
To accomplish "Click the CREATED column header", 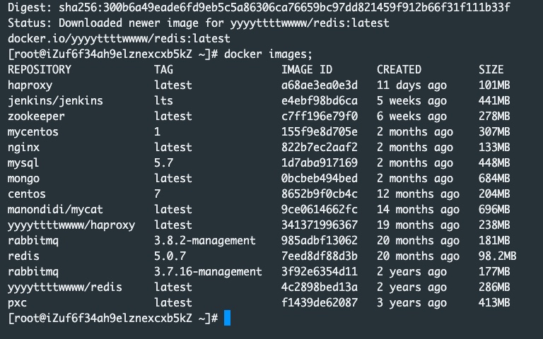I will point(399,69).
